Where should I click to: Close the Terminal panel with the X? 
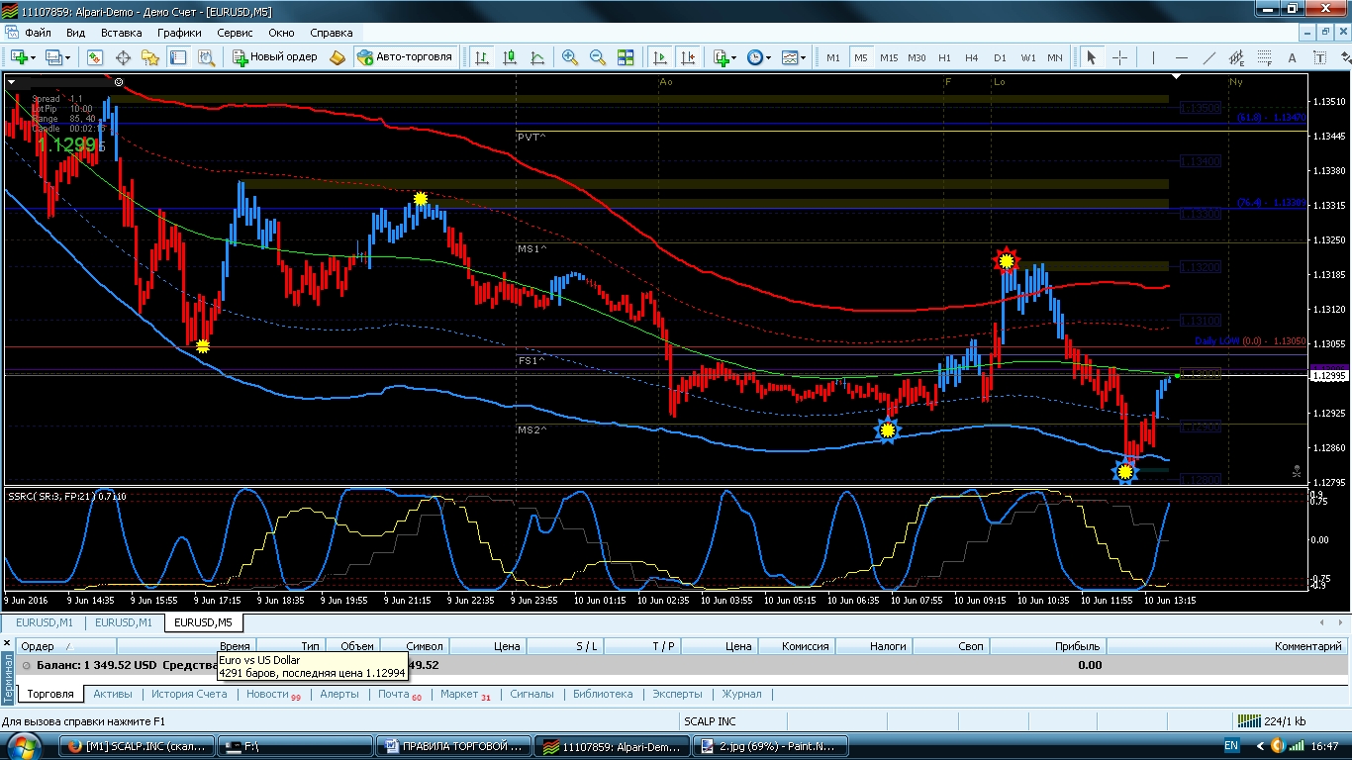point(8,643)
